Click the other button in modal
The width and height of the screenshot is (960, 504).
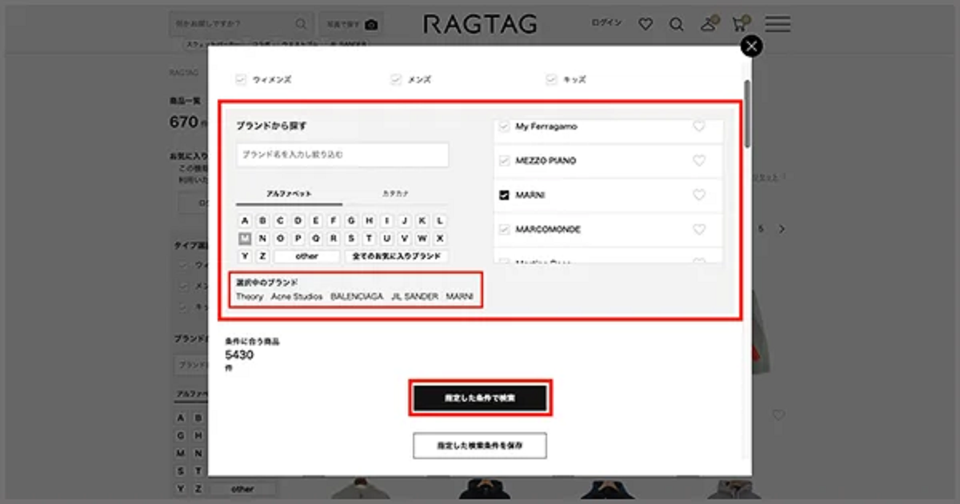click(306, 256)
